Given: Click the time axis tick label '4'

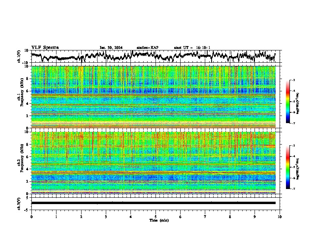Looking at the screenshot, I should point(131,217).
